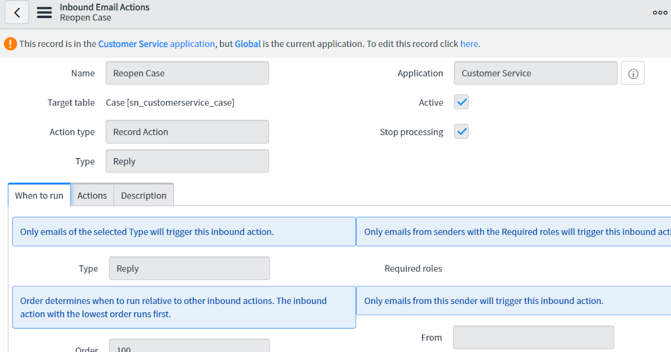Click inside the Name field
This screenshot has height=352, width=671.
pyautogui.click(x=187, y=73)
